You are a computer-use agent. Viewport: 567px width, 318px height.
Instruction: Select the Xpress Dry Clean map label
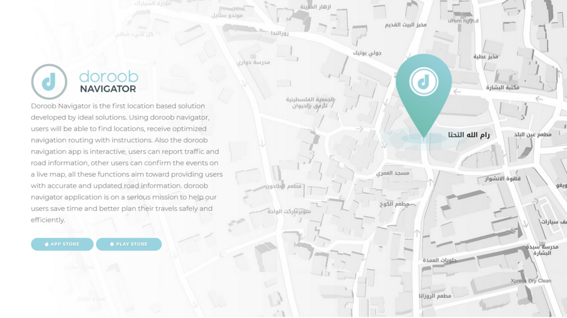pyautogui.click(x=531, y=281)
